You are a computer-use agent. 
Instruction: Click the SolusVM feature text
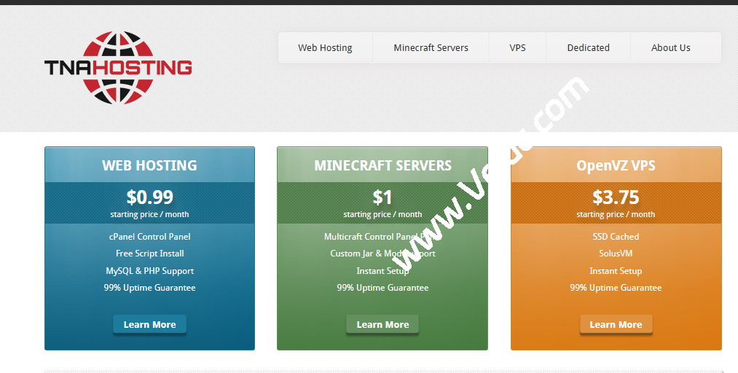click(x=616, y=254)
